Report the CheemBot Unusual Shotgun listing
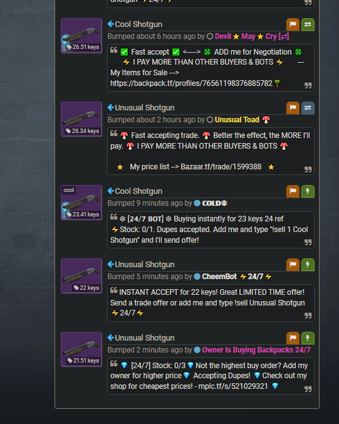Screen dimensions: 339x424 point(293,265)
